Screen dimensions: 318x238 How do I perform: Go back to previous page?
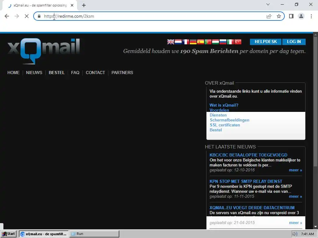pyautogui.click(x=7, y=16)
